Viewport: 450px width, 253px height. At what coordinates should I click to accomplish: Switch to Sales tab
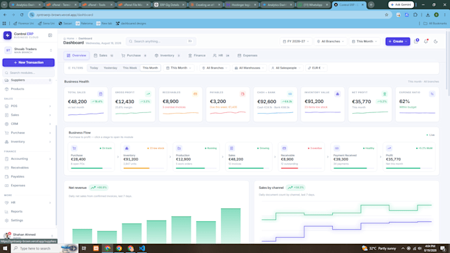103,55
